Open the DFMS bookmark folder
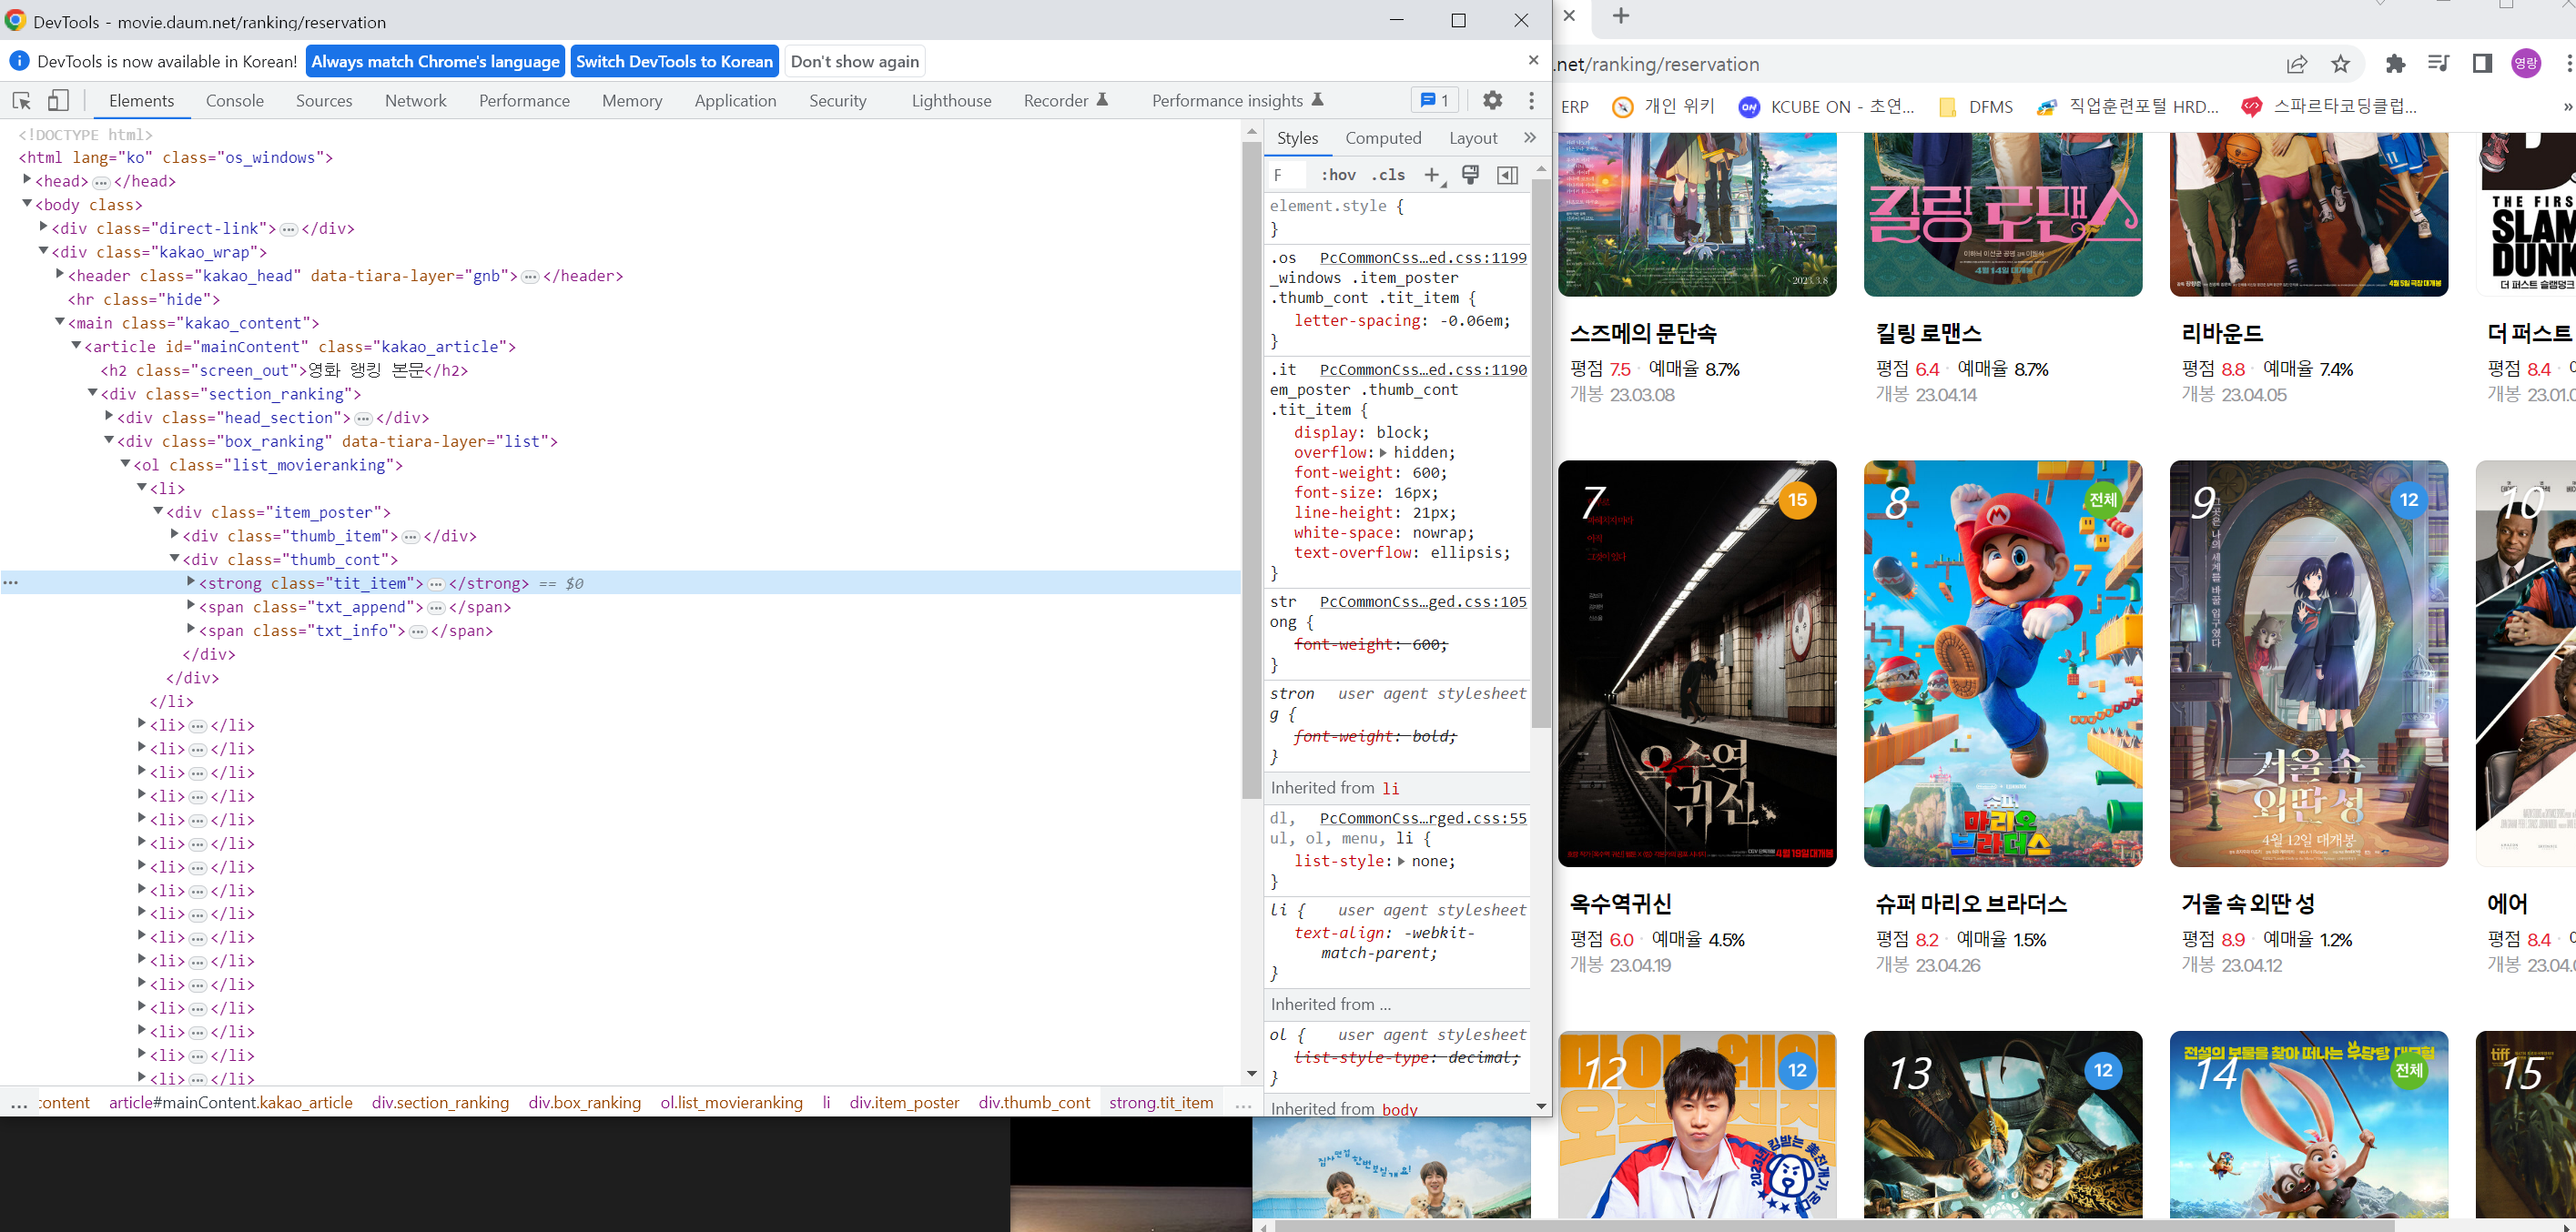 tap(1975, 107)
